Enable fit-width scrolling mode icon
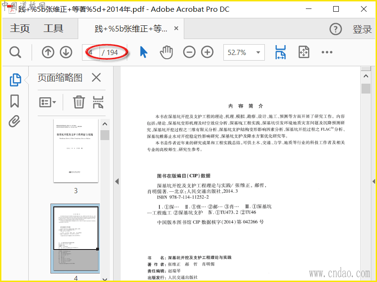The image size is (377, 282). coord(280,52)
